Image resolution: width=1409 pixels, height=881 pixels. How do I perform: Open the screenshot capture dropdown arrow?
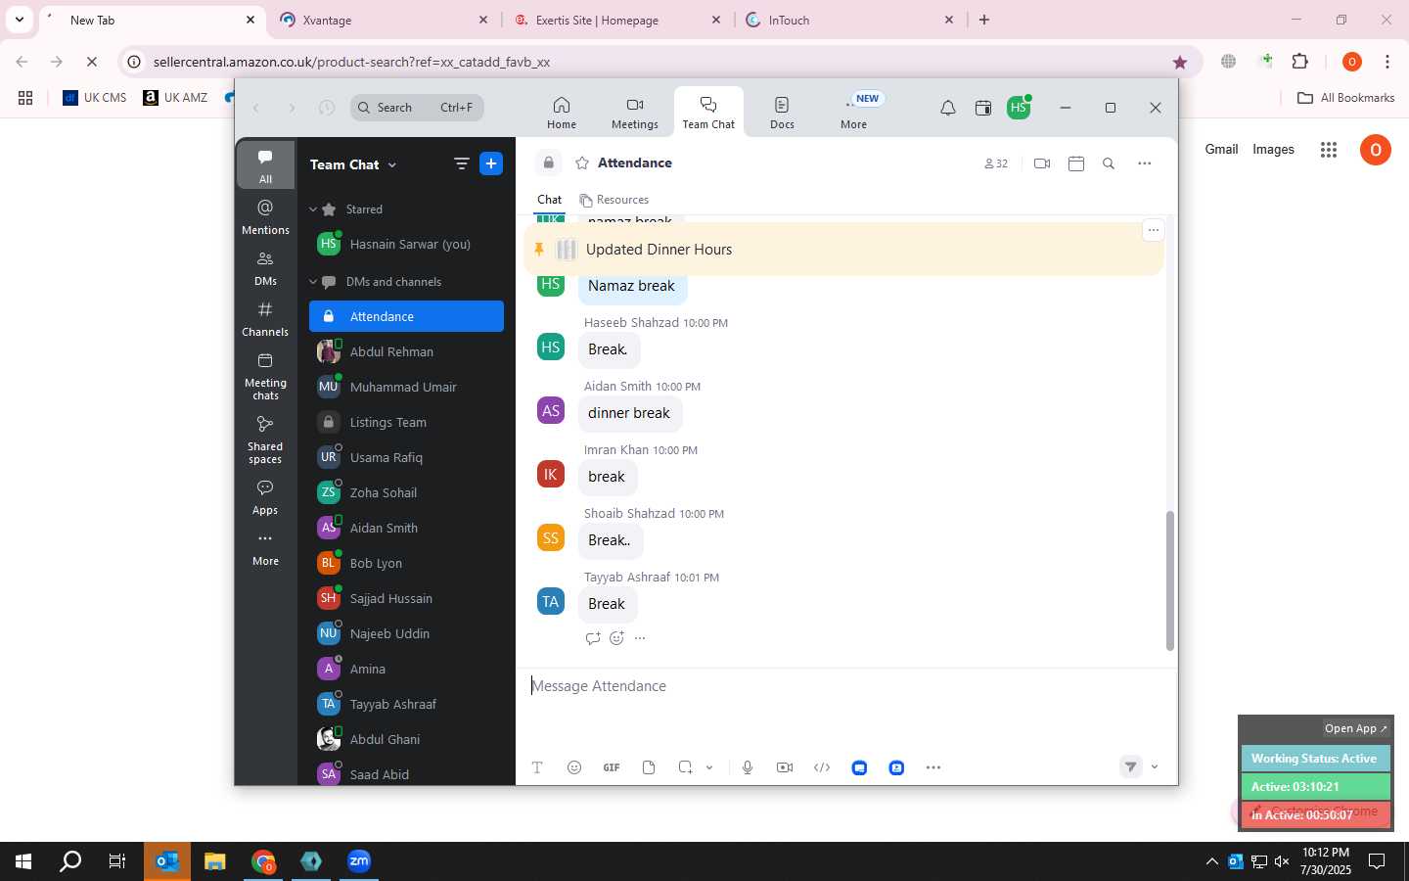tap(709, 767)
